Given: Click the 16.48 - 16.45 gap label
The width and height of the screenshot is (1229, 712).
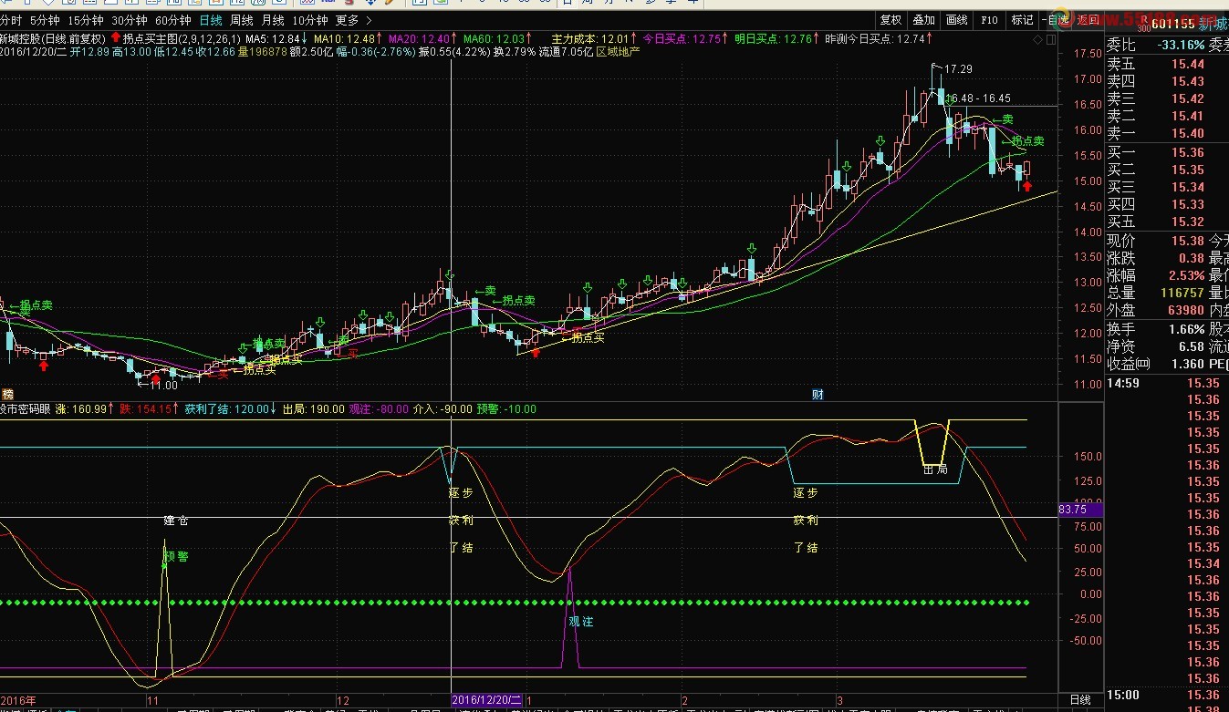Looking at the screenshot, I should click(x=979, y=98).
